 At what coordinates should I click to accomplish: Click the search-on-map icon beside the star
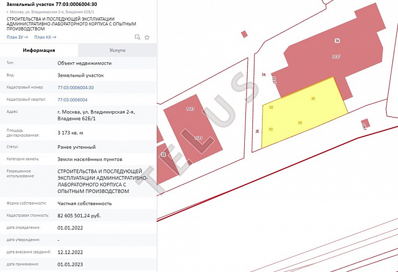(x=137, y=37)
